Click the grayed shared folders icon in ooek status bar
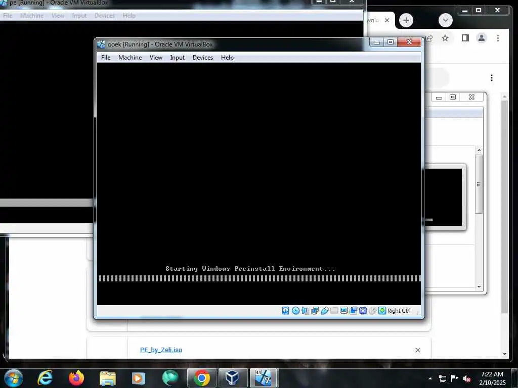Image resolution: width=518 pixels, height=388 pixels. point(334,311)
